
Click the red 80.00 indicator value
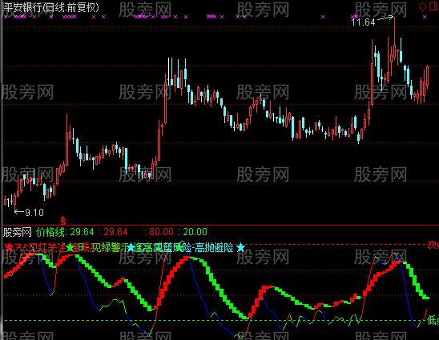click(x=161, y=232)
